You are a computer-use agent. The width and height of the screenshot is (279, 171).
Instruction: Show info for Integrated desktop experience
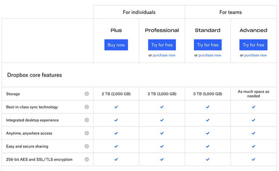coord(87,120)
